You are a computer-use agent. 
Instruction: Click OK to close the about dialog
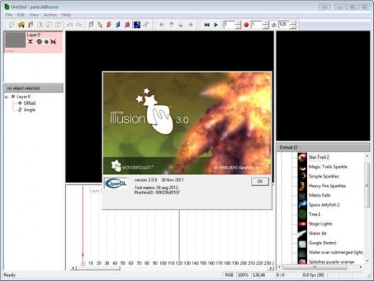pyautogui.click(x=260, y=181)
